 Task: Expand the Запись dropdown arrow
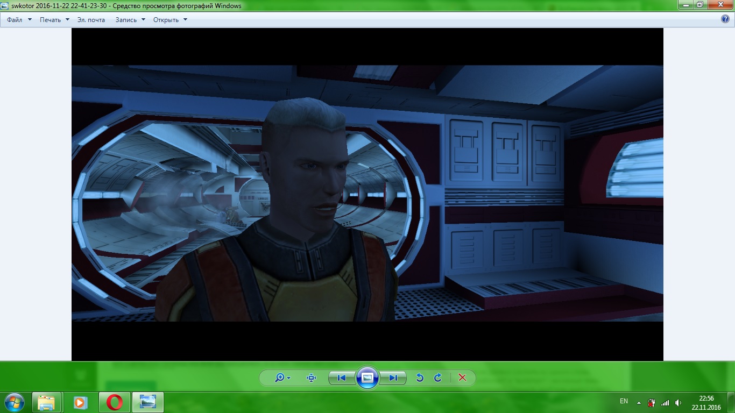click(x=143, y=20)
